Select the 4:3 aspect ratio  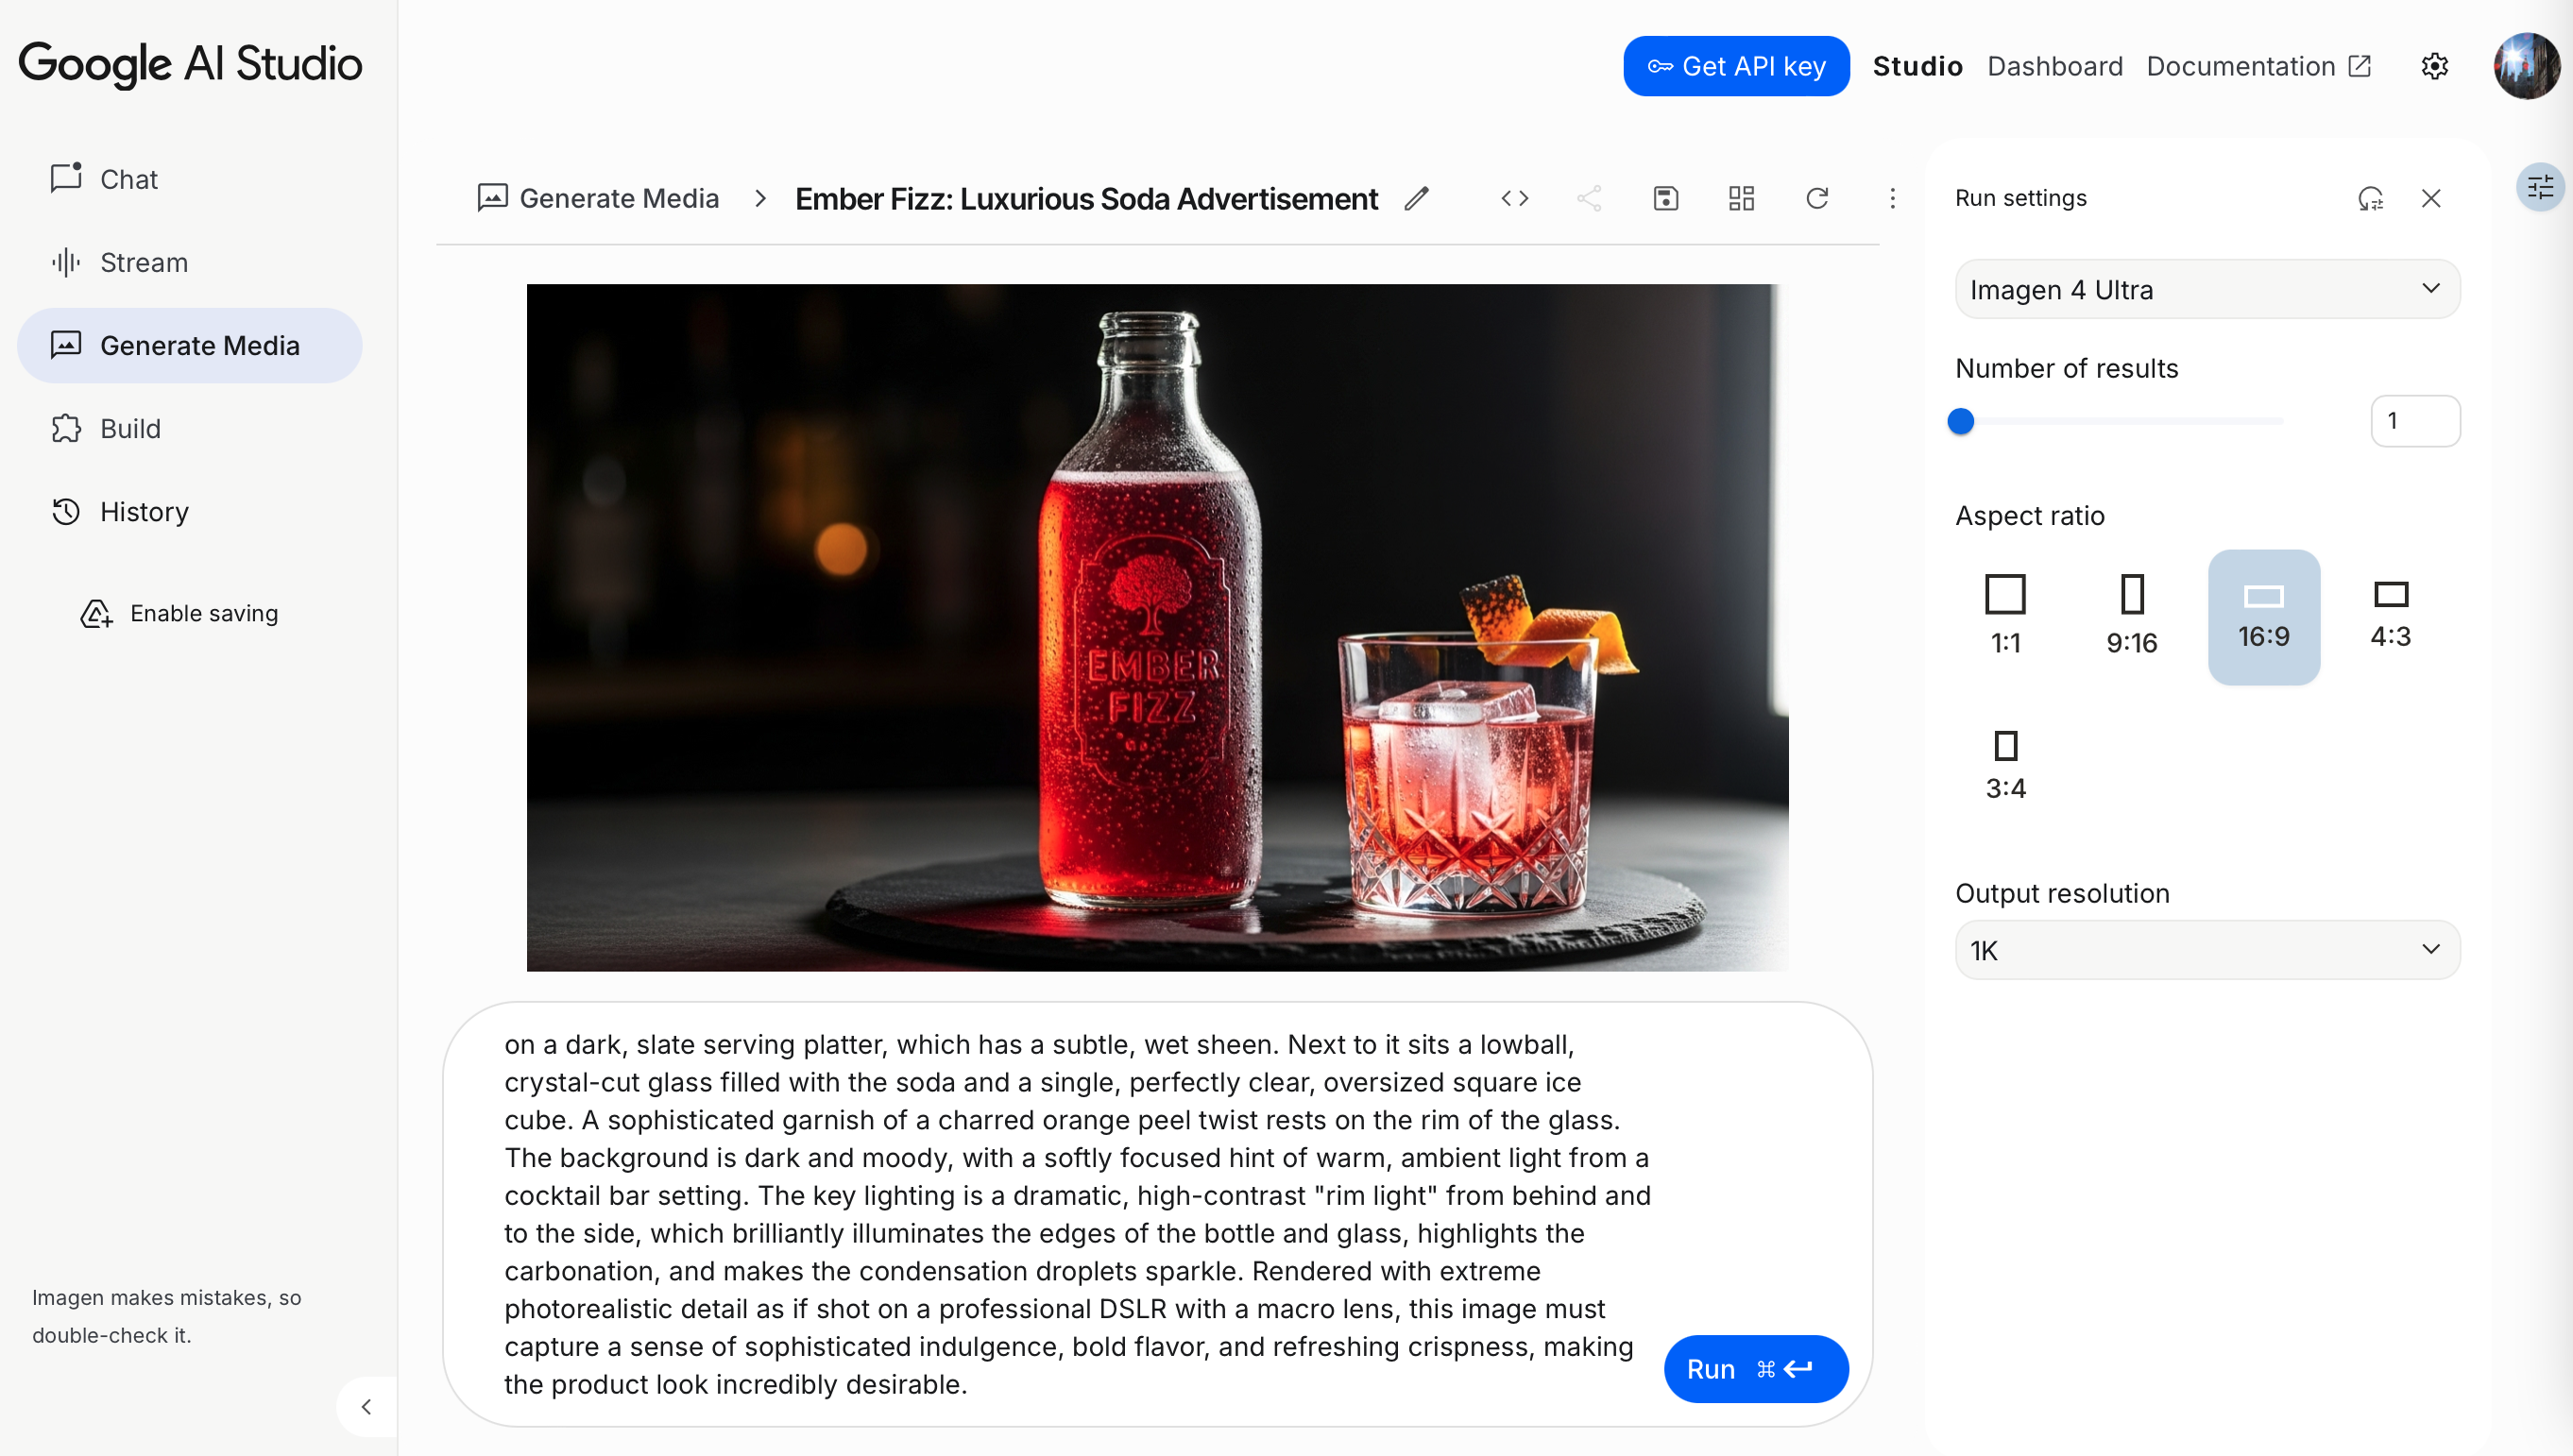2391,616
